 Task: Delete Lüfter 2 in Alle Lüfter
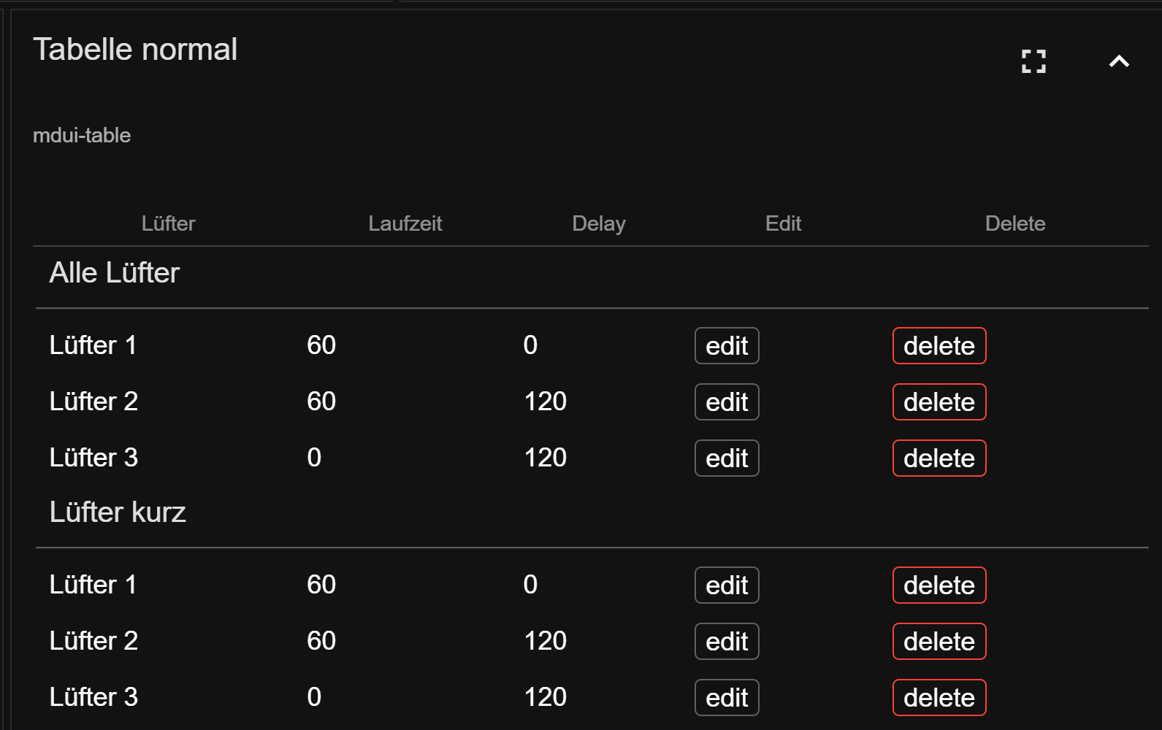pyautogui.click(x=939, y=402)
